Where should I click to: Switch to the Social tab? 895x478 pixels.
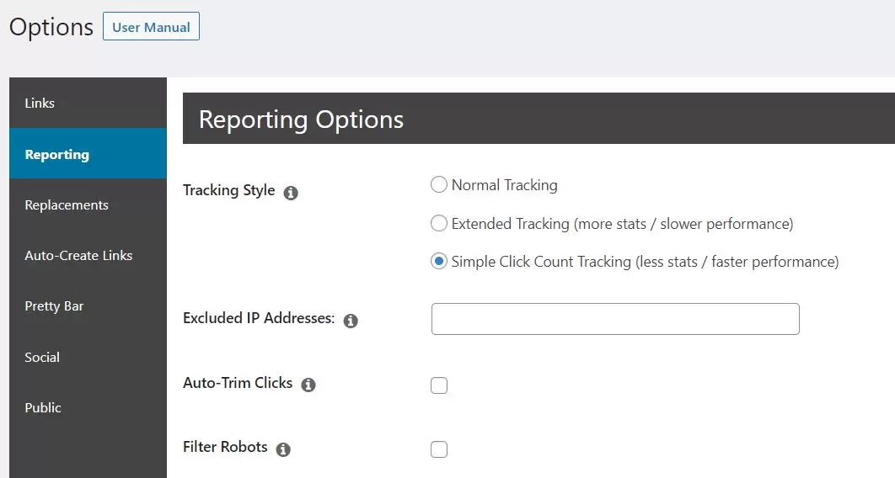pyautogui.click(x=88, y=357)
